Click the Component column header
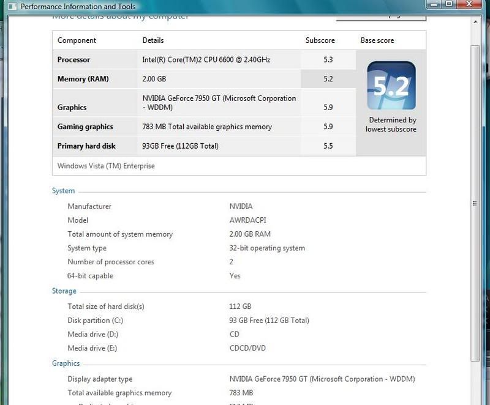 77,40
